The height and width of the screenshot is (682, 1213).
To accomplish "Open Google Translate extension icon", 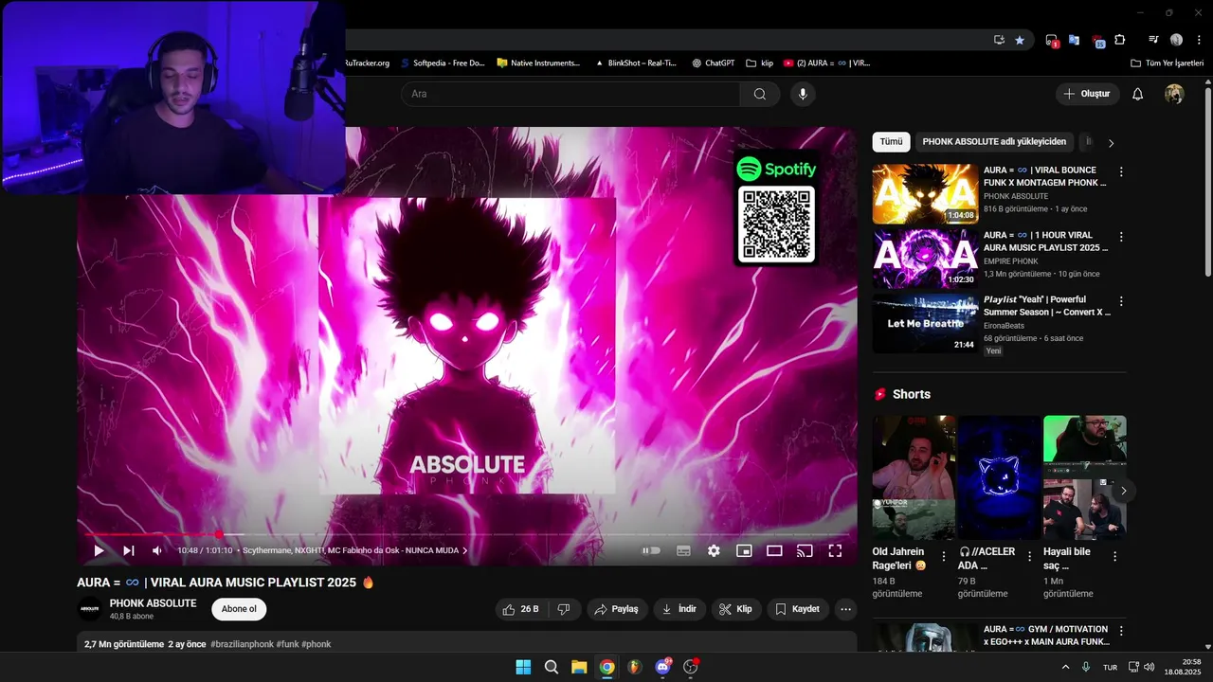I will coord(1074,40).
